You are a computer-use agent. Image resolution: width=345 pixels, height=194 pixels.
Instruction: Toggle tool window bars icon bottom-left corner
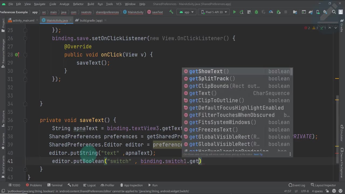(3, 191)
